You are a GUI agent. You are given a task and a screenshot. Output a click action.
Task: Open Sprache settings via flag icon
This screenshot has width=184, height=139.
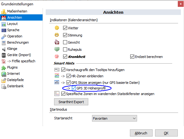[4, 30]
